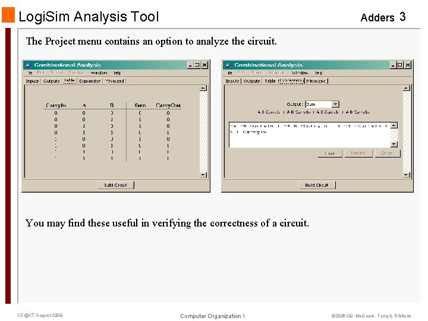Maximize the expression Combinational Analysis window
Screen dimensions: 428x321
pos(400,65)
